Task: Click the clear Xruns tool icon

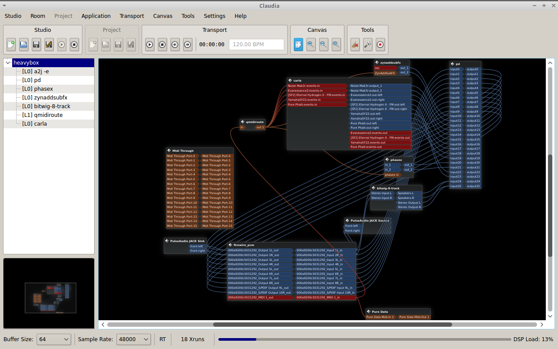Action: point(355,44)
